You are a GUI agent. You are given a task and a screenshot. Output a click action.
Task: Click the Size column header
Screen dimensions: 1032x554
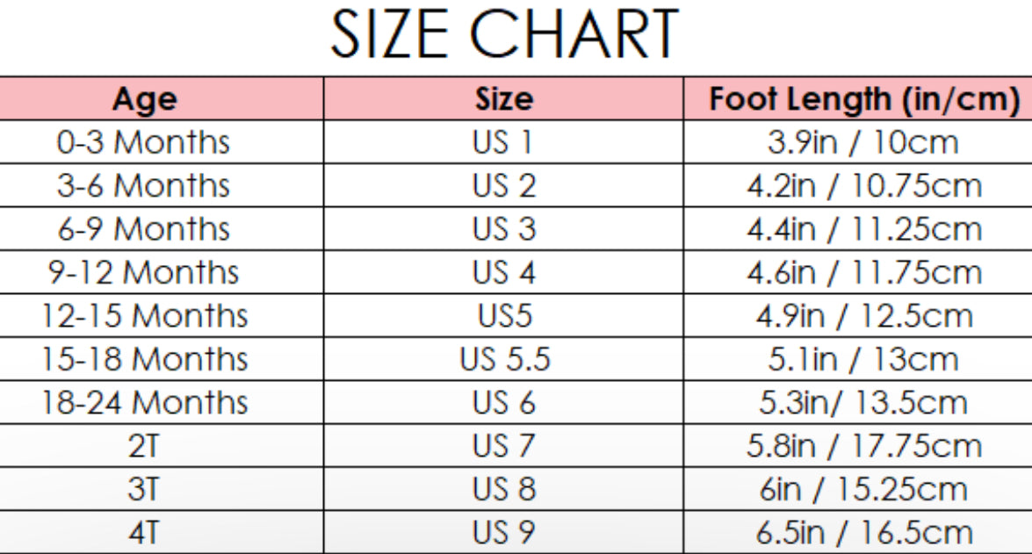point(503,99)
